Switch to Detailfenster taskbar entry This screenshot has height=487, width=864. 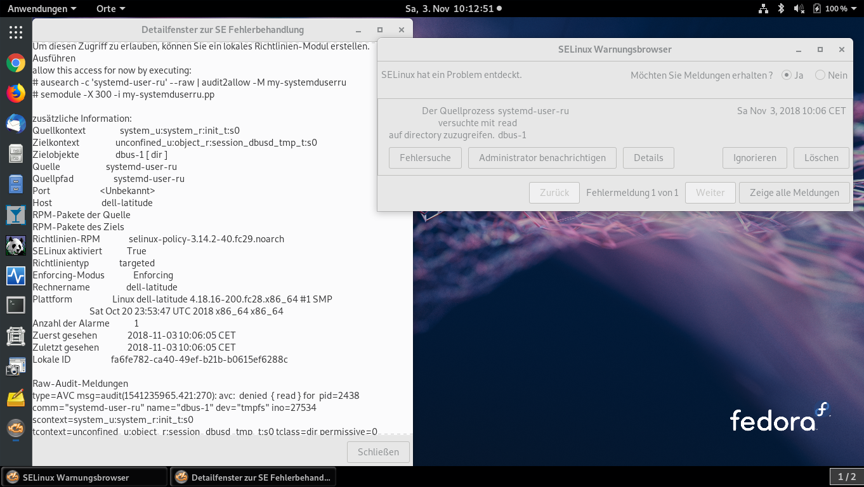point(252,477)
